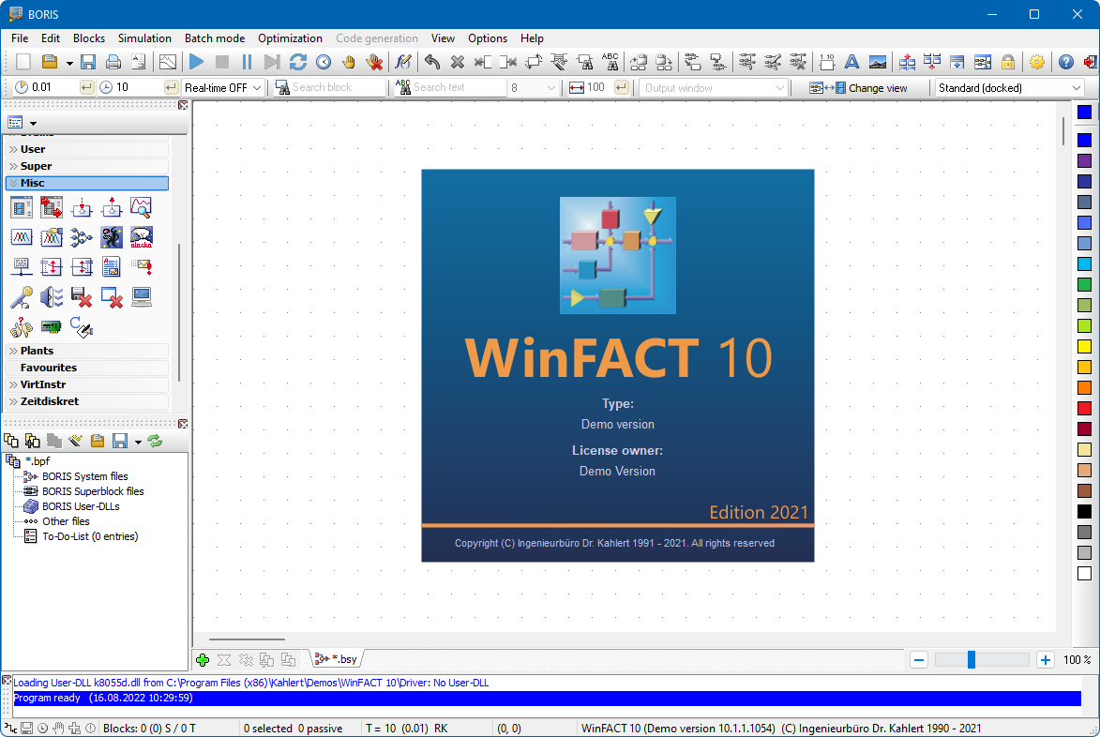Open the File menu
The width and height of the screenshot is (1100, 737).
[x=20, y=38]
